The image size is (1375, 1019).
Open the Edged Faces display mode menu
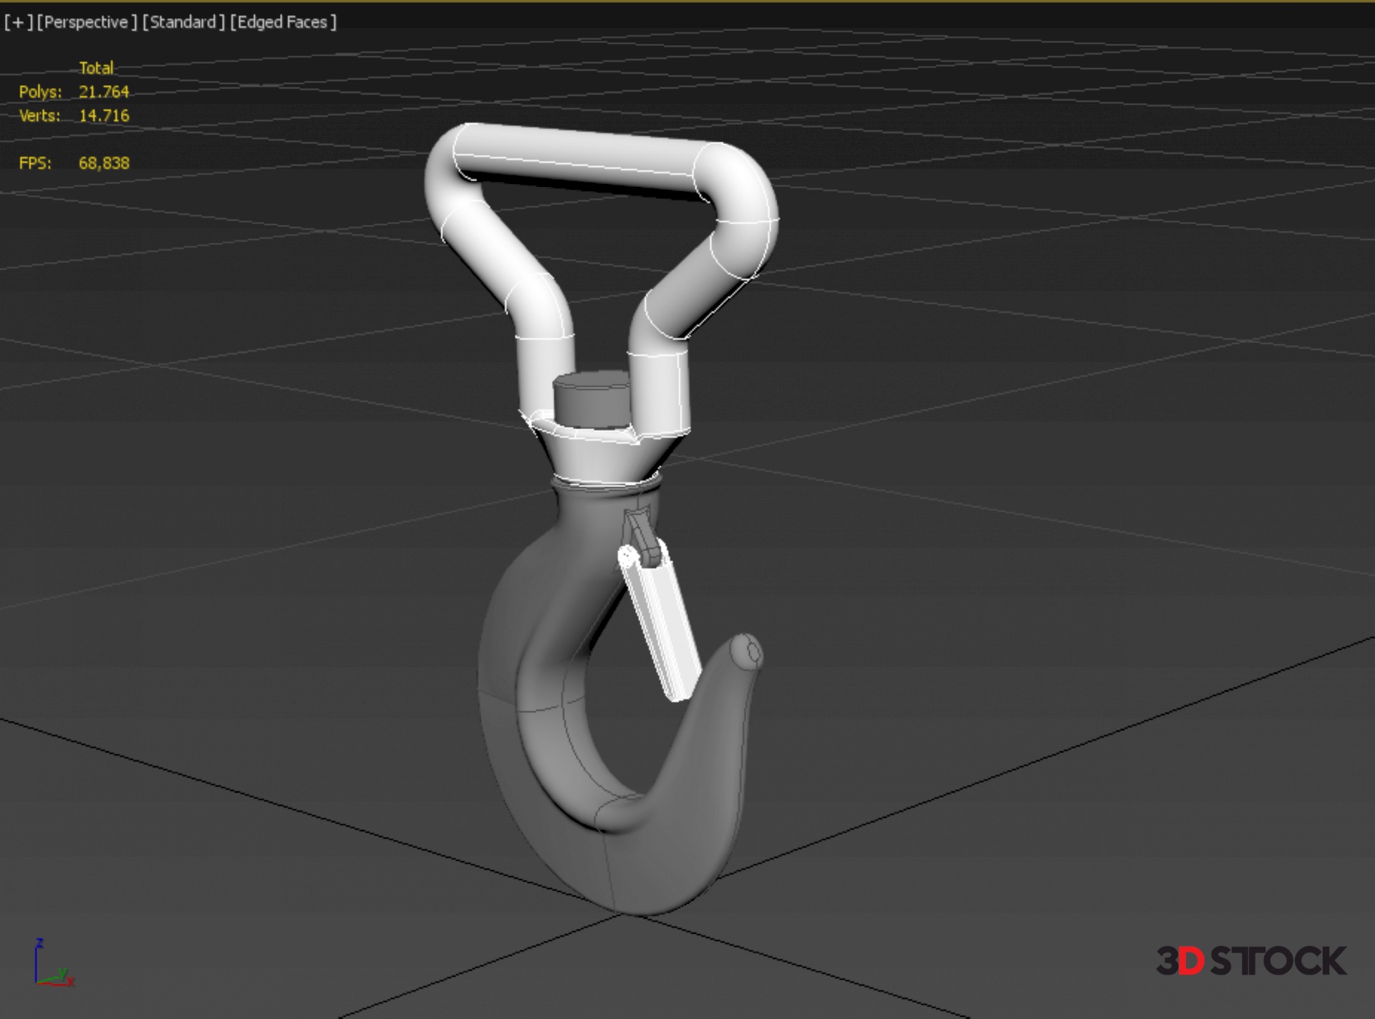[282, 22]
